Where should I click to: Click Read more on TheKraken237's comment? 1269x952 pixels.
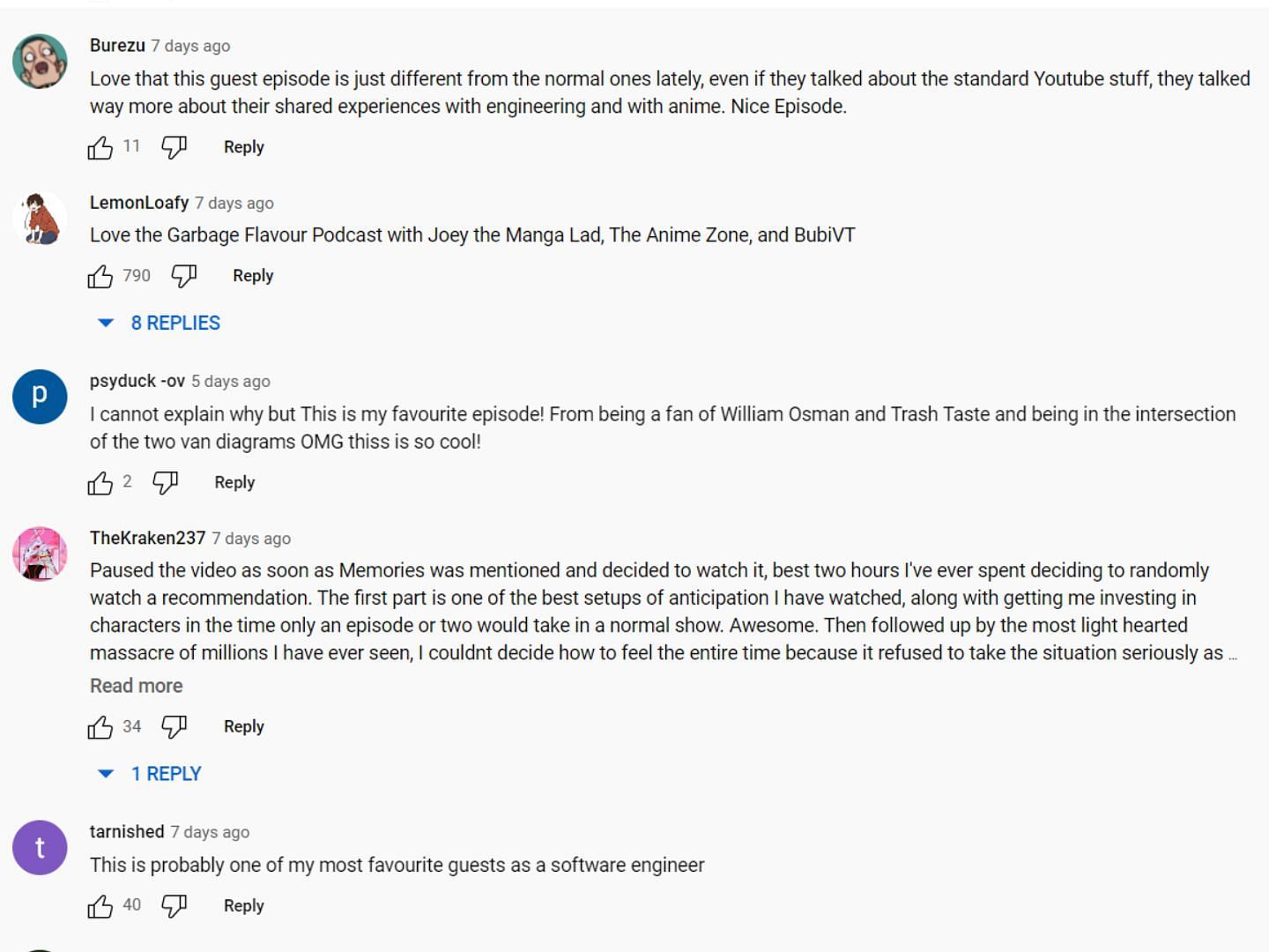click(137, 686)
